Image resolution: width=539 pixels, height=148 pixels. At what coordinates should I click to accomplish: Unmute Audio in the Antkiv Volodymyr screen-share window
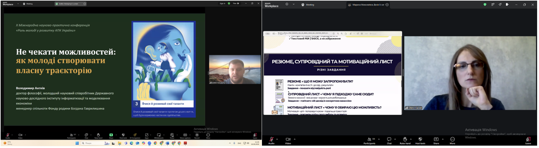(x=8, y=136)
